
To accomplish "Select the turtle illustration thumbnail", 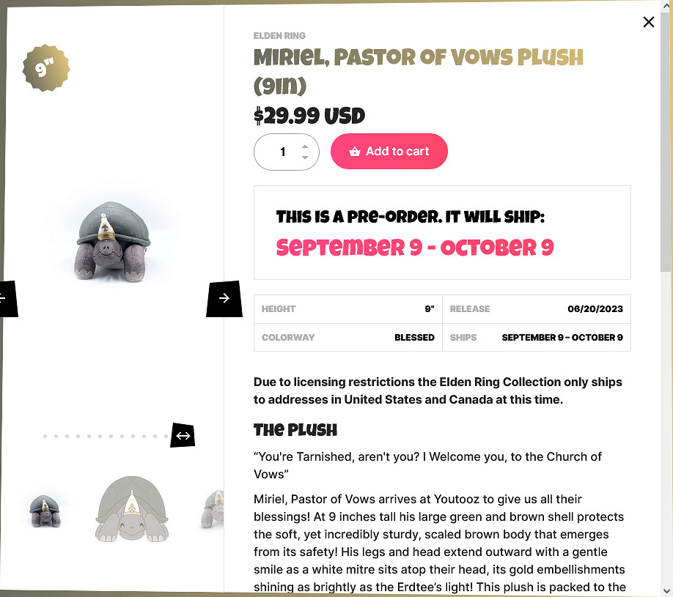I will [132, 509].
